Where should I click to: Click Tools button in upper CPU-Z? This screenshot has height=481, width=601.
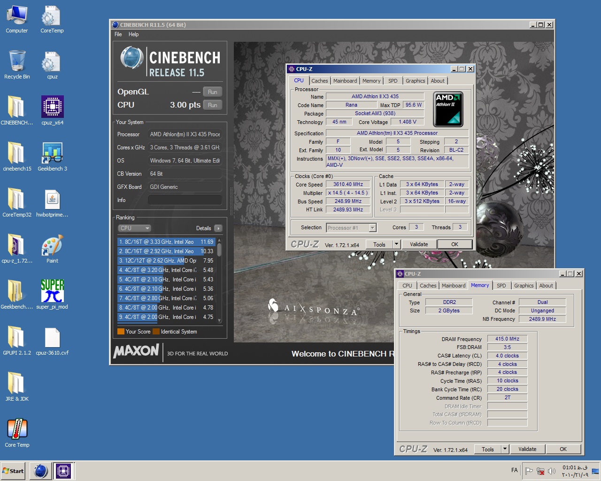point(379,244)
